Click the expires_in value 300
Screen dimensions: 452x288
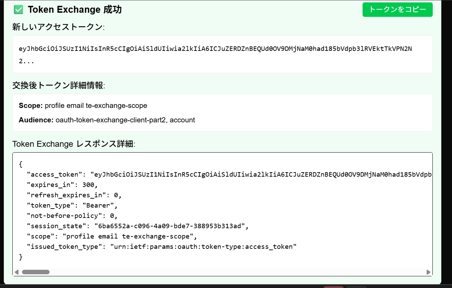point(88,185)
